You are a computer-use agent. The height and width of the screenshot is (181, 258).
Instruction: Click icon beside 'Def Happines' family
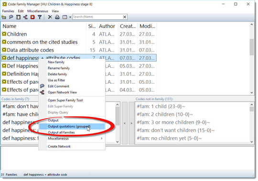(x=4, y=66)
